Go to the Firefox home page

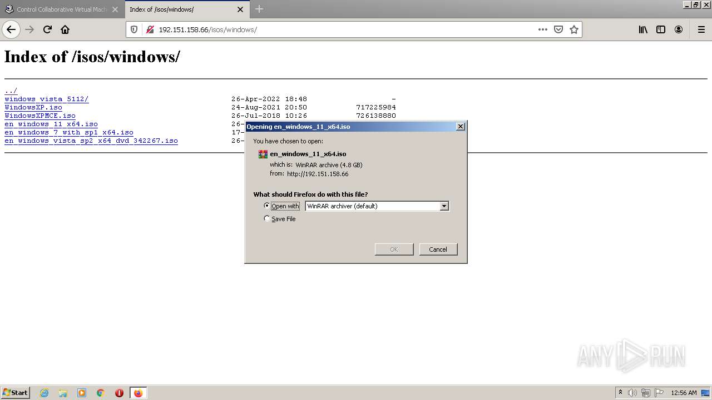coord(65,29)
